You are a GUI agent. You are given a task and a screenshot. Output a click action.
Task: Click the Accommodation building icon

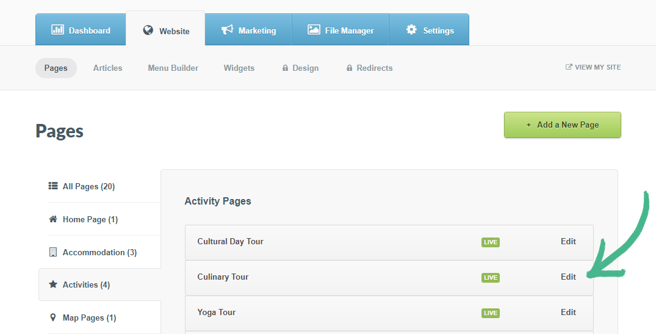[53, 252]
